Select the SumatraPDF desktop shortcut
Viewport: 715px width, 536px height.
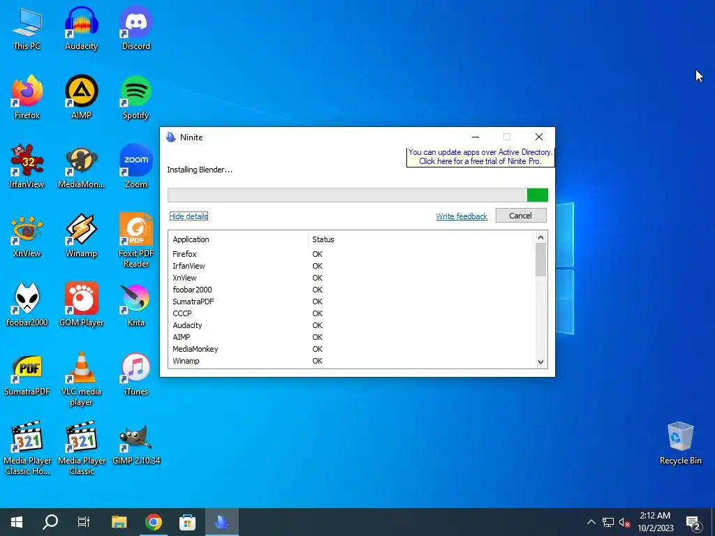[27, 374]
